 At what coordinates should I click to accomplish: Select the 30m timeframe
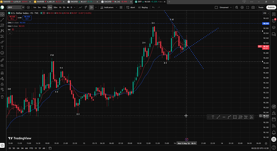55,7
